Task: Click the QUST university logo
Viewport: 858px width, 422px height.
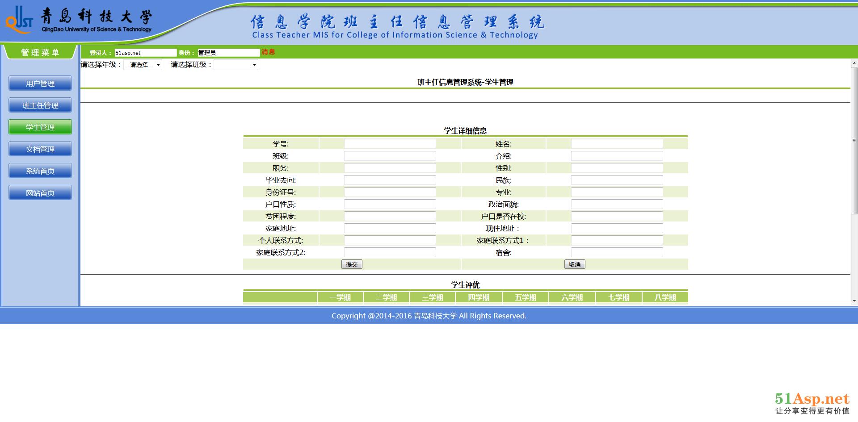Action: click(x=19, y=20)
